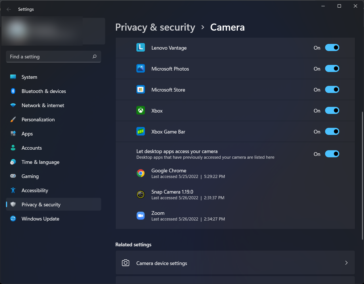This screenshot has height=284, width=364.
Task: Disable Microsoft Photos camera toggle
Action: click(x=332, y=69)
